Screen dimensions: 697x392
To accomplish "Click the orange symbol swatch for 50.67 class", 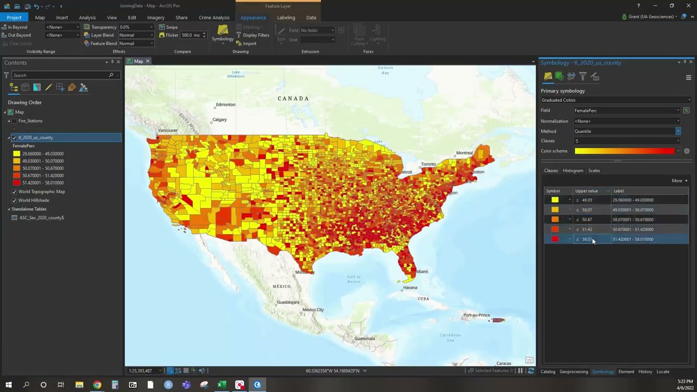I will [555, 219].
